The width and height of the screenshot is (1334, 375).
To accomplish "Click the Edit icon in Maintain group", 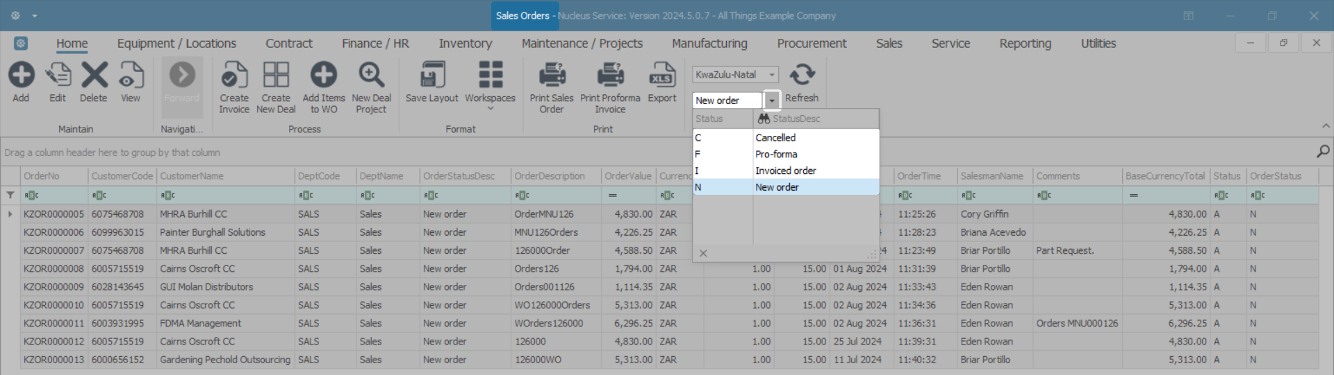I will (x=58, y=75).
